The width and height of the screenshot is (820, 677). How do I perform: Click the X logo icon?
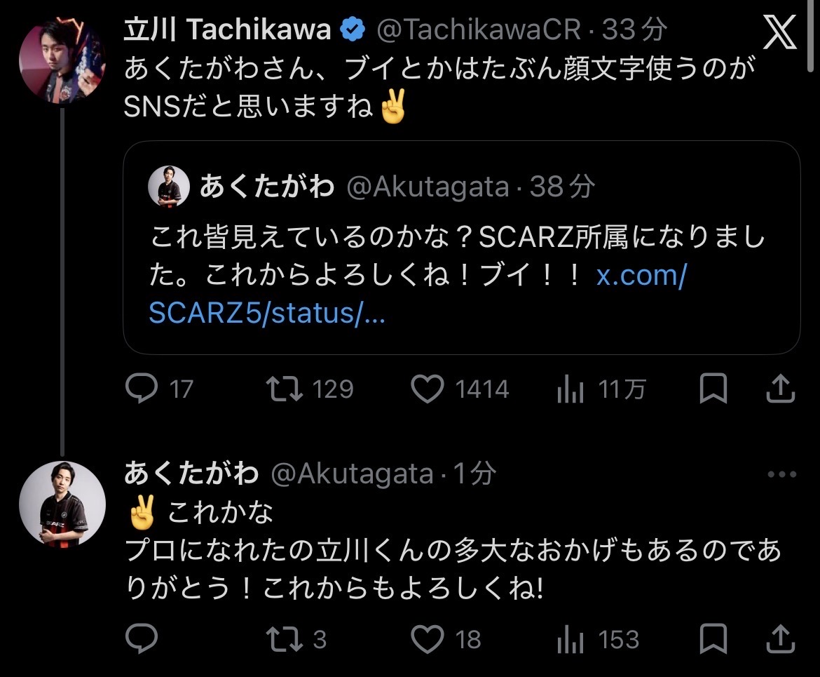(779, 32)
